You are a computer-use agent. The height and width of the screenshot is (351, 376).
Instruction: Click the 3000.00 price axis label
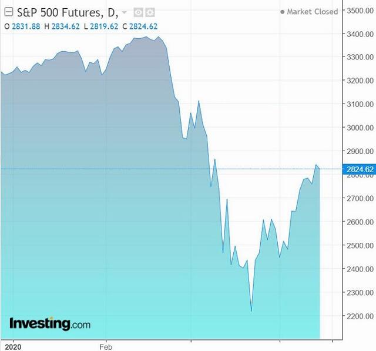click(x=360, y=128)
